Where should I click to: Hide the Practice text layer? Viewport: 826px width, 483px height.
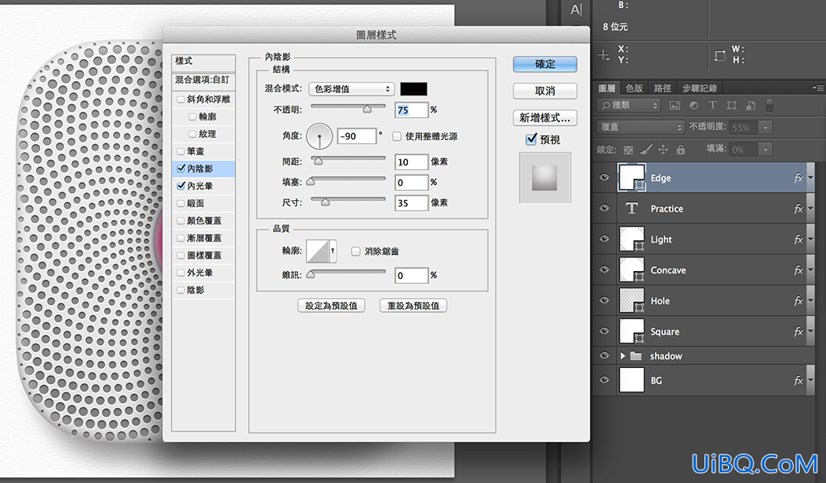pyautogui.click(x=604, y=208)
